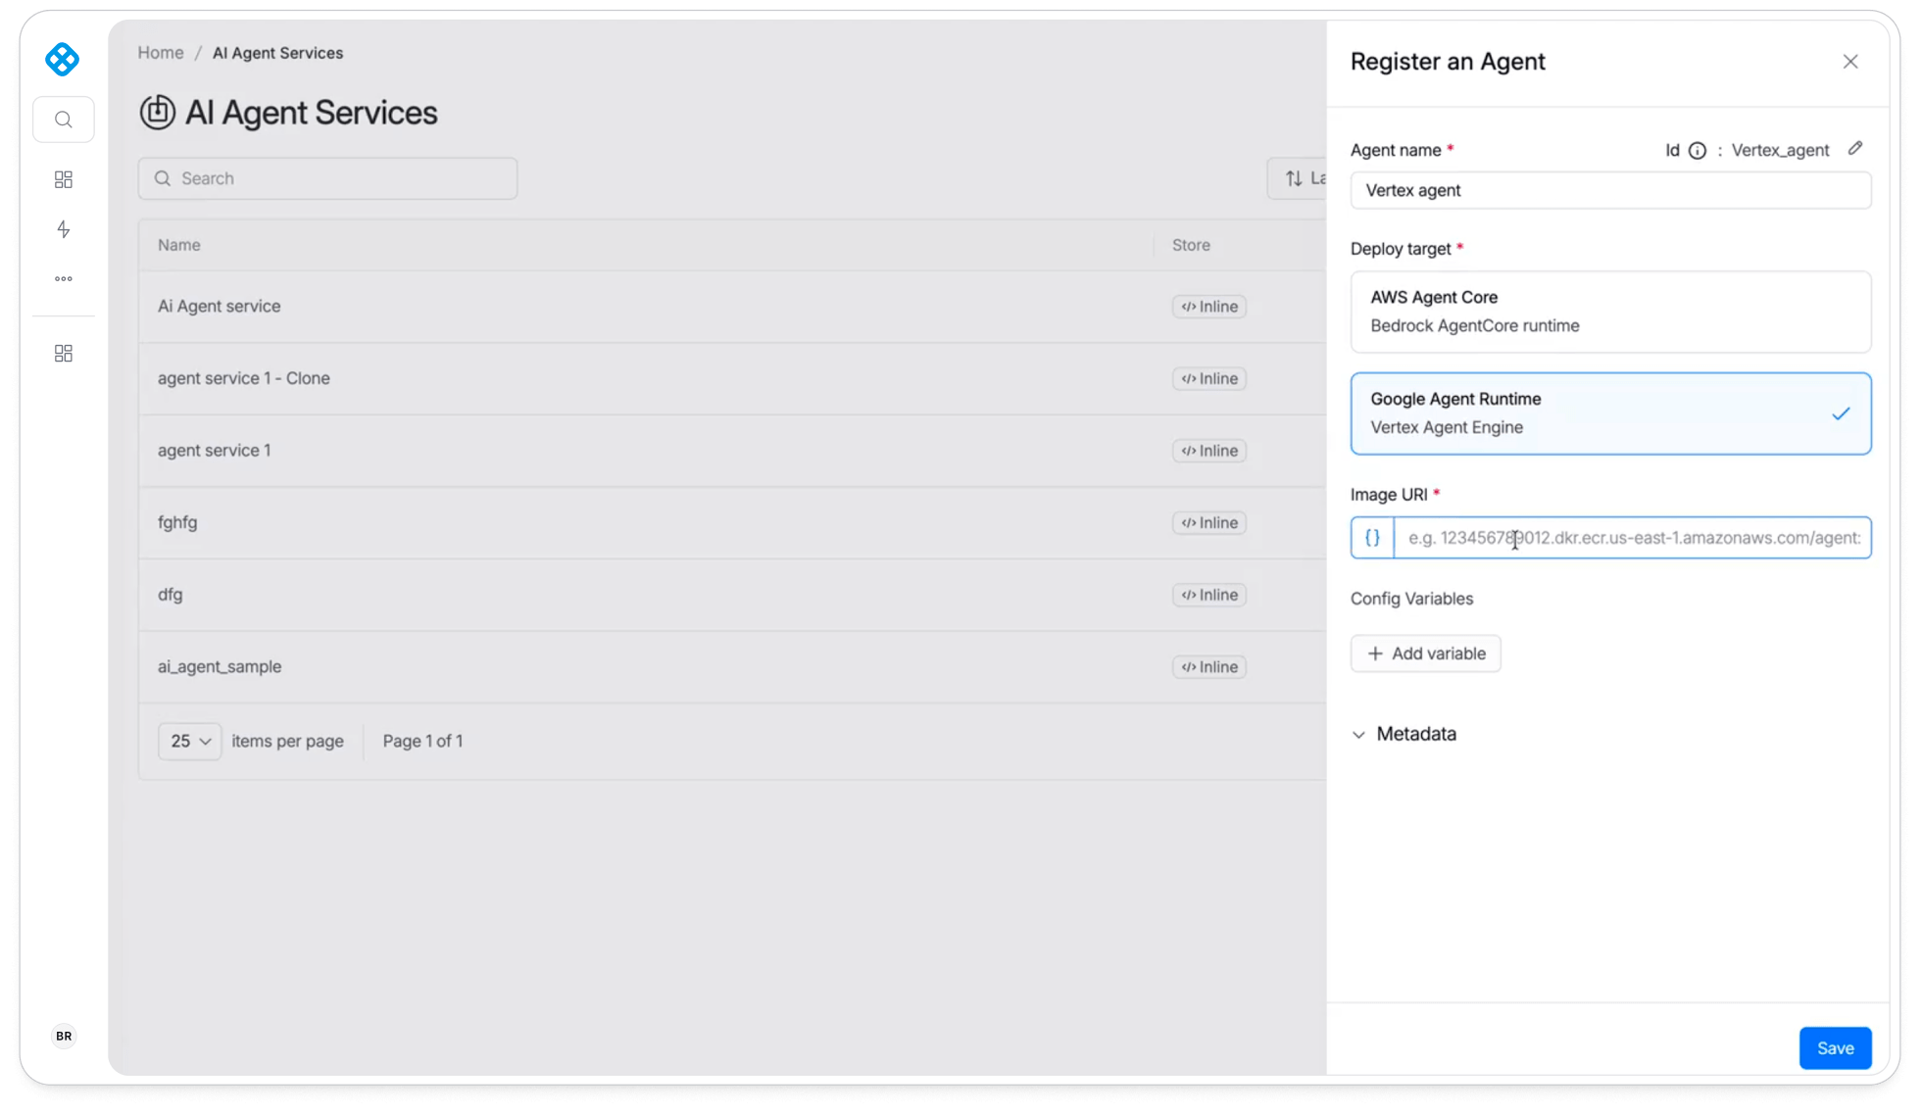Focus the agent services Search box
This screenshot has height=1115, width=1921.
pyautogui.click(x=327, y=178)
